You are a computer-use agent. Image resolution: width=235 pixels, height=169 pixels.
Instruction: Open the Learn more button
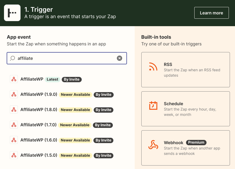pyautogui.click(x=212, y=13)
